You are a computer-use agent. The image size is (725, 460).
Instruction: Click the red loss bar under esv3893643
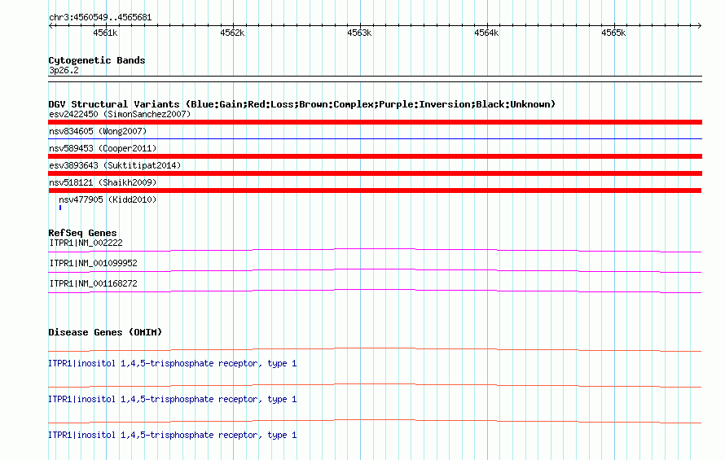point(375,173)
